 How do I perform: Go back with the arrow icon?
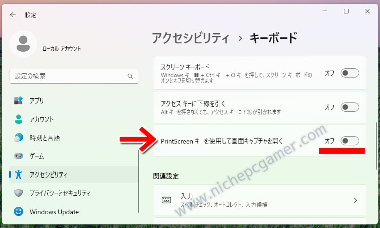[13, 15]
